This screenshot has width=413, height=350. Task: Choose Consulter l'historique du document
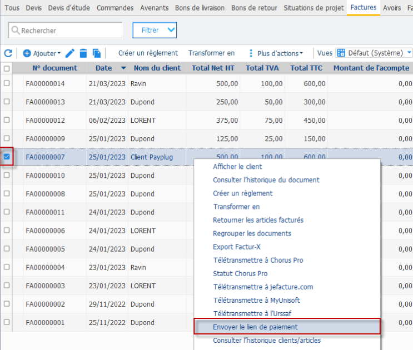coord(266,180)
